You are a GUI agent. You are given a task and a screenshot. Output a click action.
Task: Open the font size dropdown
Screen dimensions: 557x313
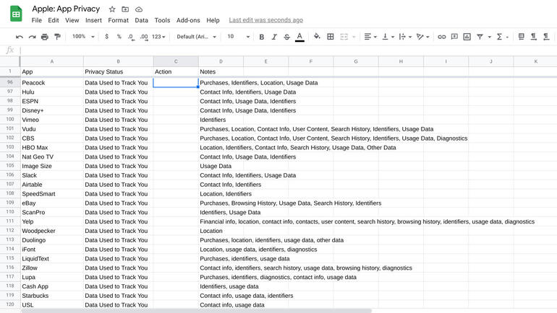point(238,37)
